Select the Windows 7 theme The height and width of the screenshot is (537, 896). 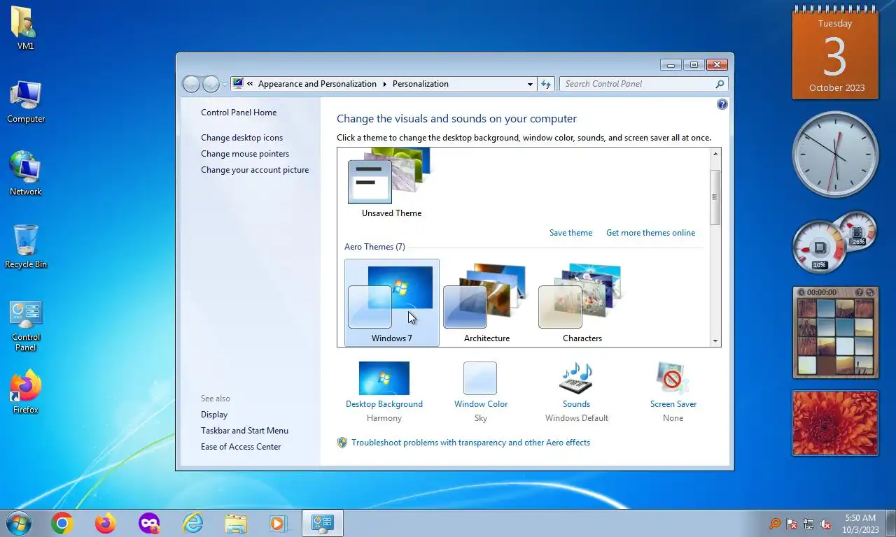tap(392, 303)
